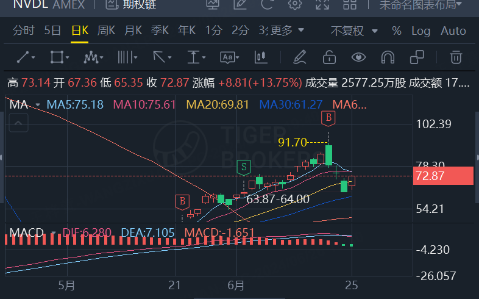479x299 pixels.
Task: Click the 成交量 2577.25万股 volume text
Action: tap(355, 83)
